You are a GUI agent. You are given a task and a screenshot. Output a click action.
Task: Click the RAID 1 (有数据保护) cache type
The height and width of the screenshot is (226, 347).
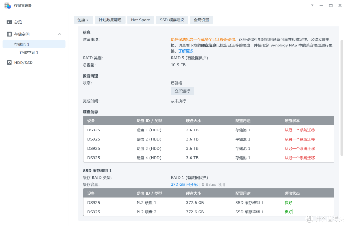(x=189, y=178)
